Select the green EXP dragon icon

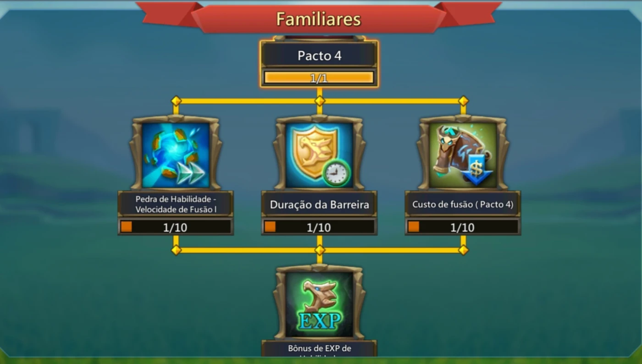pos(319,304)
